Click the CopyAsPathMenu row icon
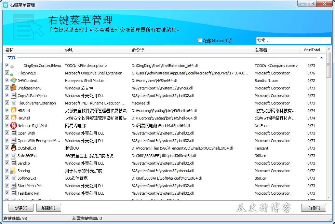 click(14, 95)
